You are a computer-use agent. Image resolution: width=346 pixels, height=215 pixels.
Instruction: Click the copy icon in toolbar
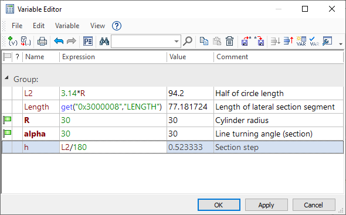pyautogui.click(x=203, y=41)
